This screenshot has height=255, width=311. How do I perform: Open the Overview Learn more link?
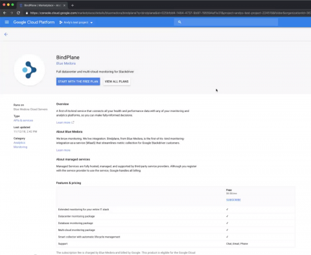[65, 122]
